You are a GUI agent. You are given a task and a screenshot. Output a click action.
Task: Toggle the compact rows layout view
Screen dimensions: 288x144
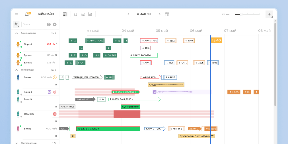tap(83, 14)
